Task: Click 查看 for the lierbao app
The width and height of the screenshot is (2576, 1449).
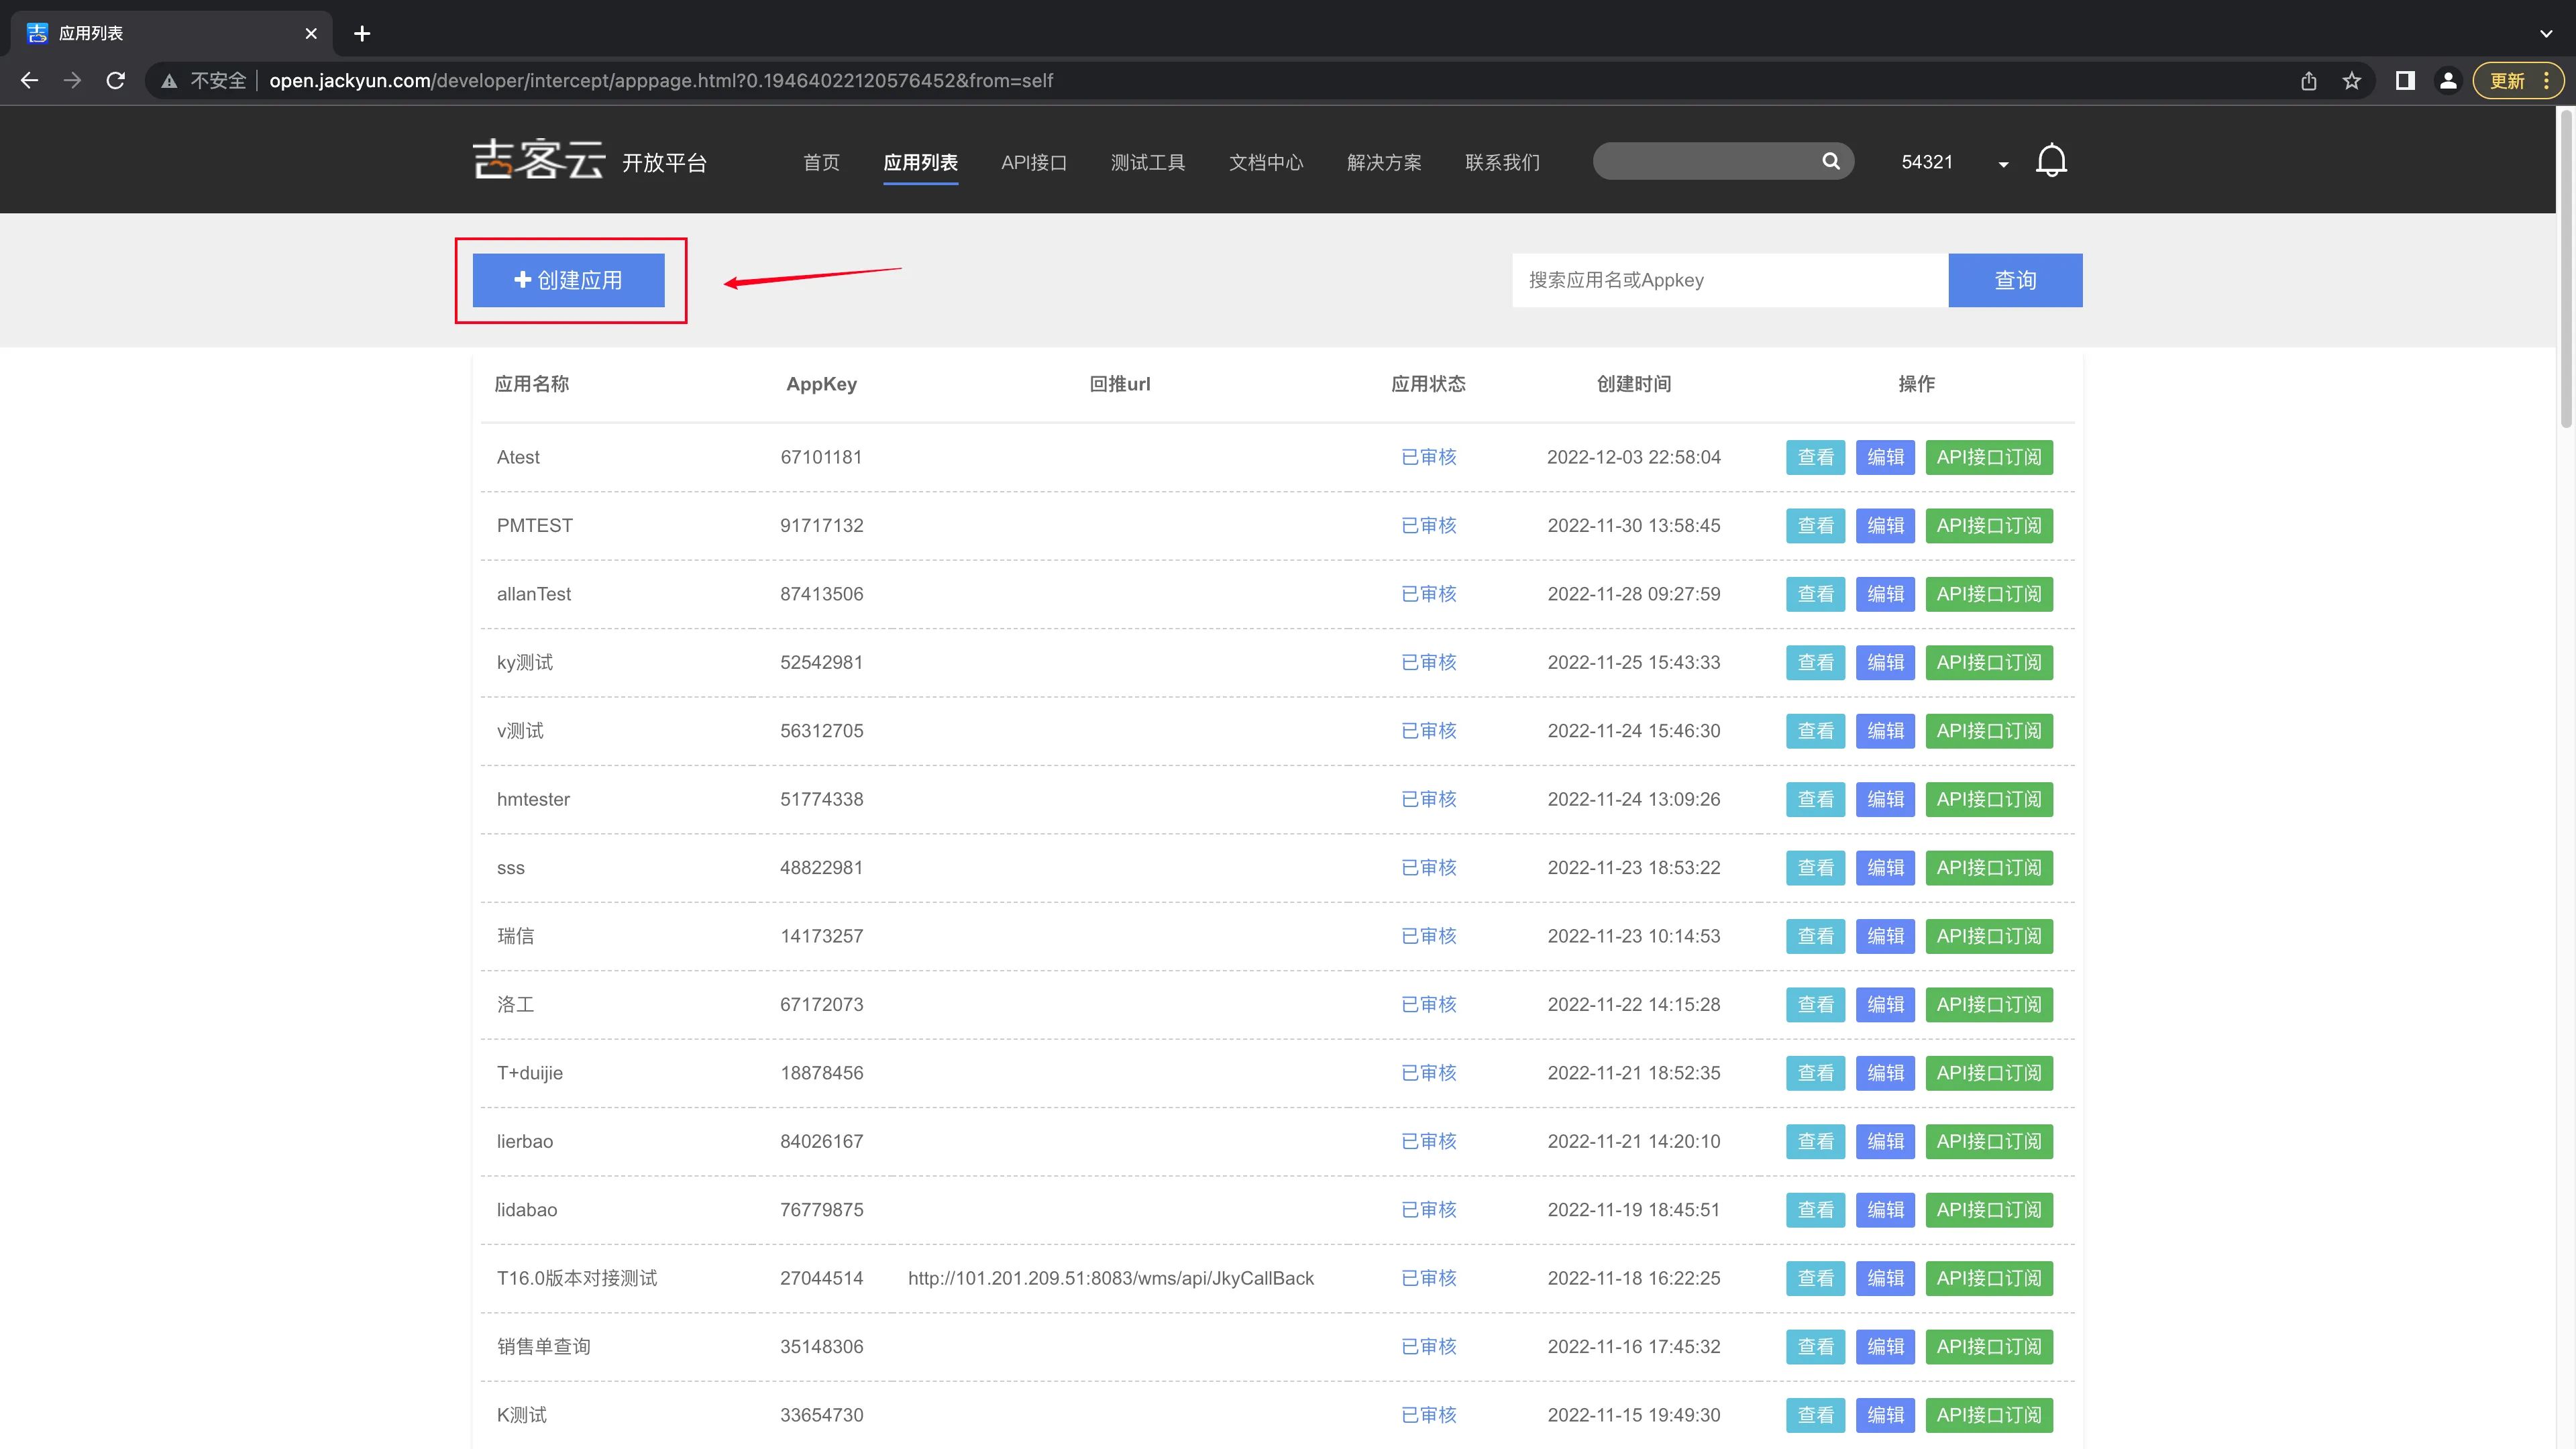Action: 1815,1142
